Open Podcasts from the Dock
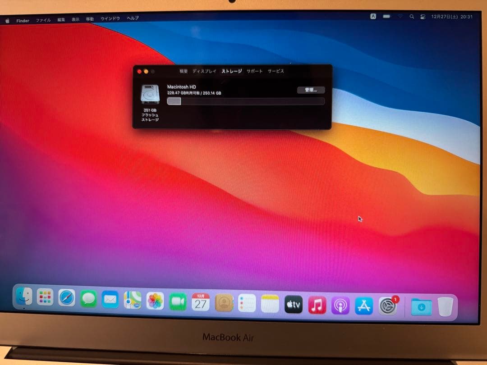The height and width of the screenshot is (365, 487). point(340,305)
